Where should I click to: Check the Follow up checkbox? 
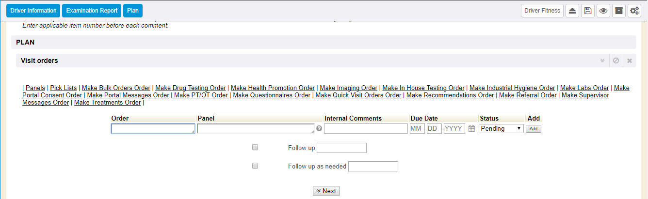tap(255, 148)
